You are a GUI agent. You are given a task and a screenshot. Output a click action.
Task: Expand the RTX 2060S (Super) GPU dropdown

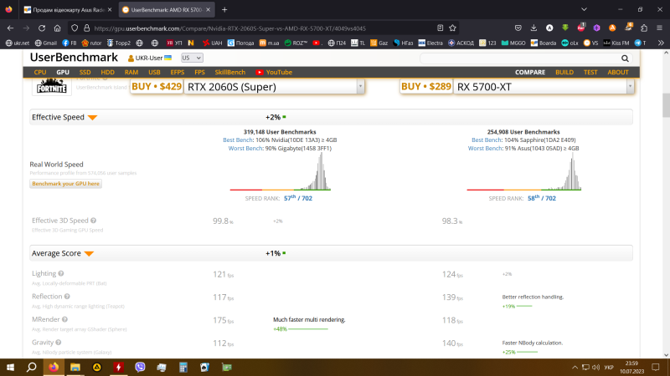(x=360, y=86)
